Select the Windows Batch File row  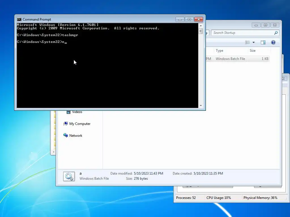pos(238,59)
